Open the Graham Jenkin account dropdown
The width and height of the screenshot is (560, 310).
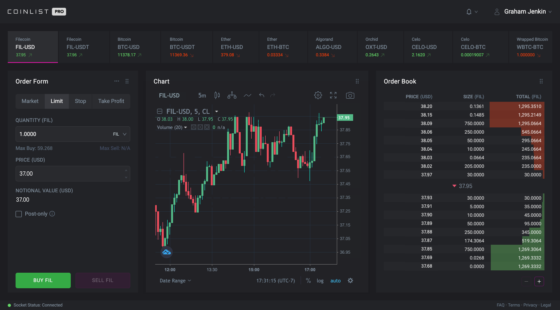(x=528, y=12)
